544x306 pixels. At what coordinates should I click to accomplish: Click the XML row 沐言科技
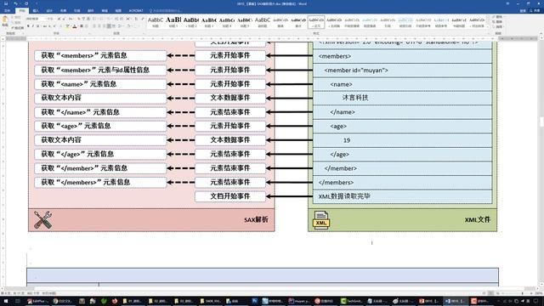click(x=402, y=98)
